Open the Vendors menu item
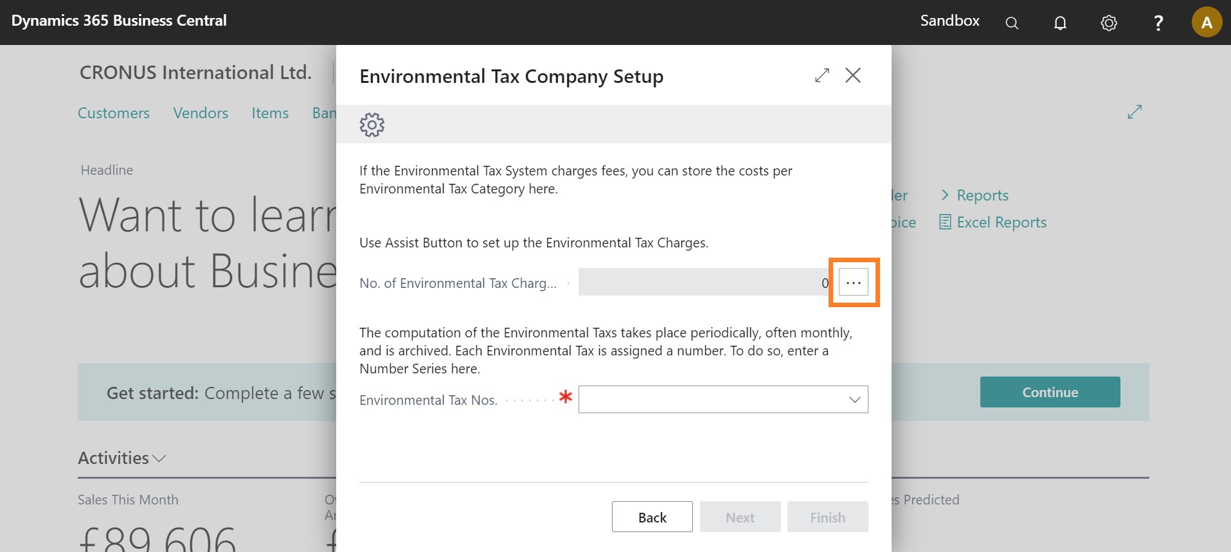Screen dimensions: 1231x552 [201, 113]
